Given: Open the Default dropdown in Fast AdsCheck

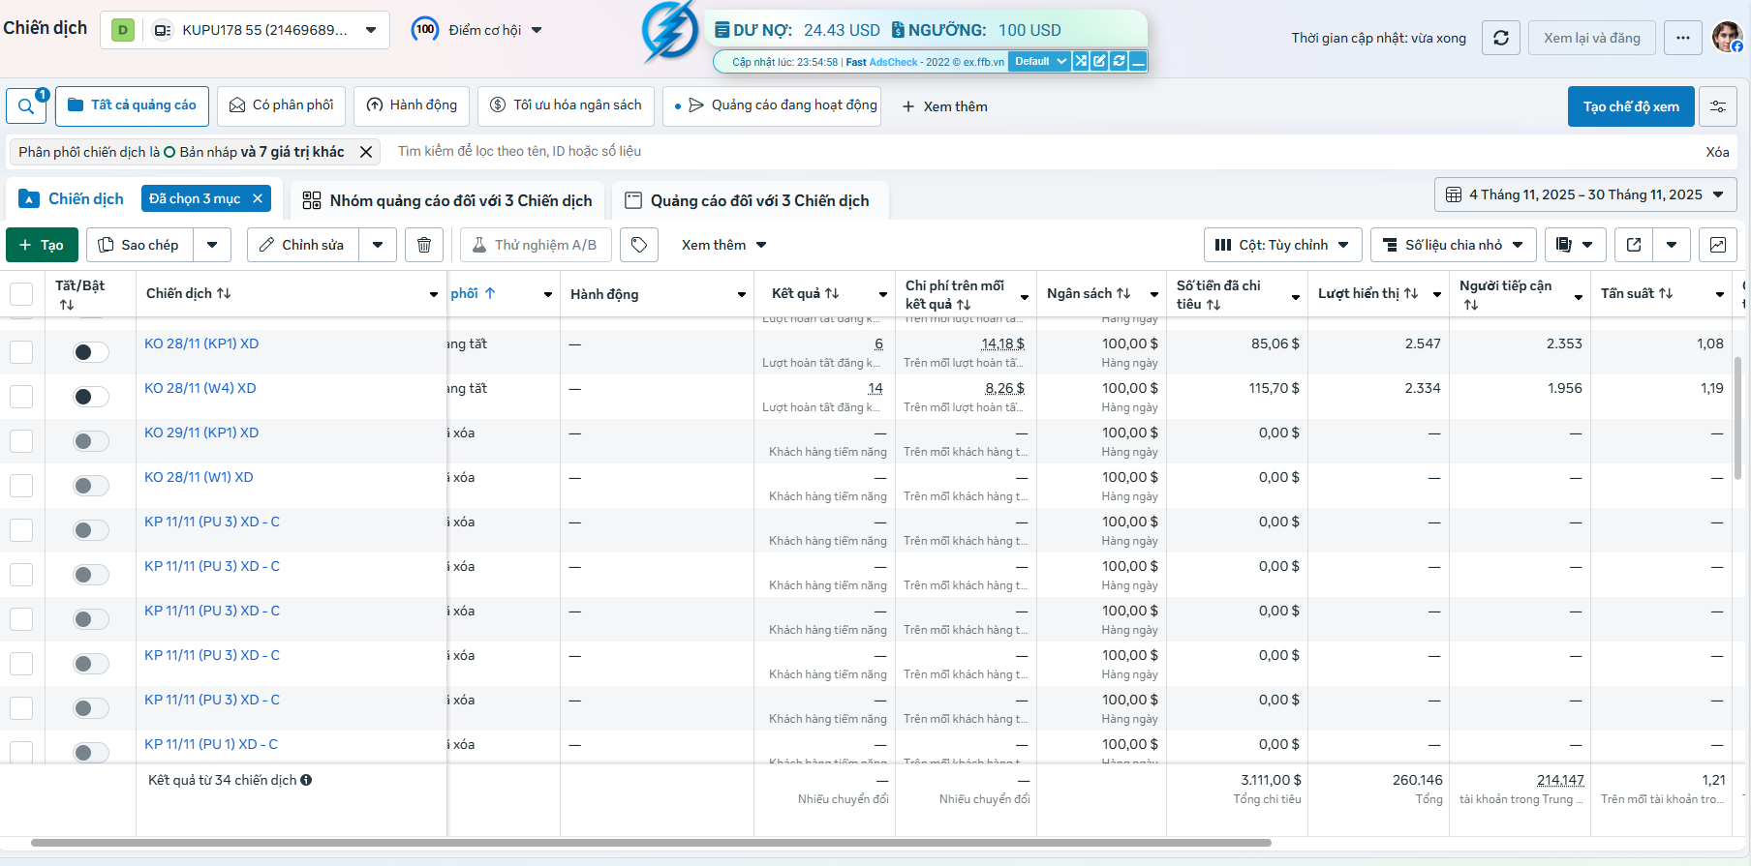Looking at the screenshot, I should tap(1039, 61).
